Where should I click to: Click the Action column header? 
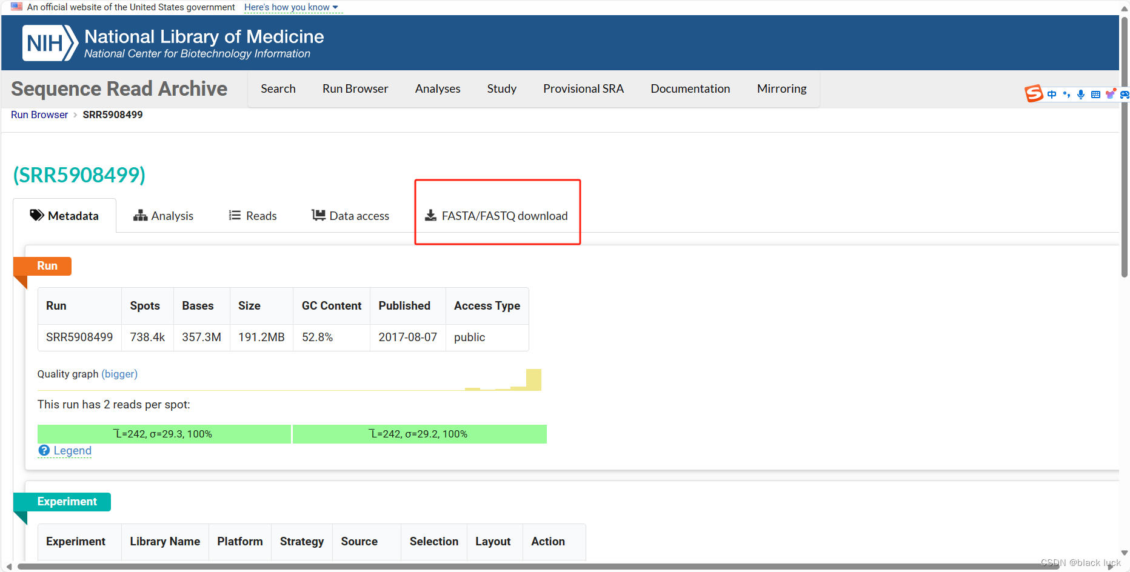point(548,541)
